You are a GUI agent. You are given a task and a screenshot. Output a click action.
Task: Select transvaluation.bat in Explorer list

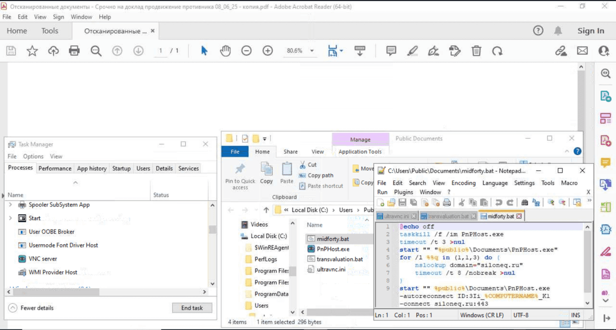tap(339, 259)
